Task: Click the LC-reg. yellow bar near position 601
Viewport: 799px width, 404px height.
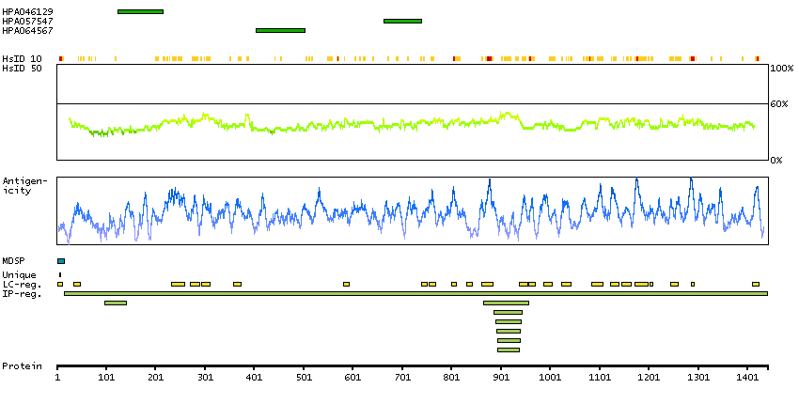Action: 346,284
